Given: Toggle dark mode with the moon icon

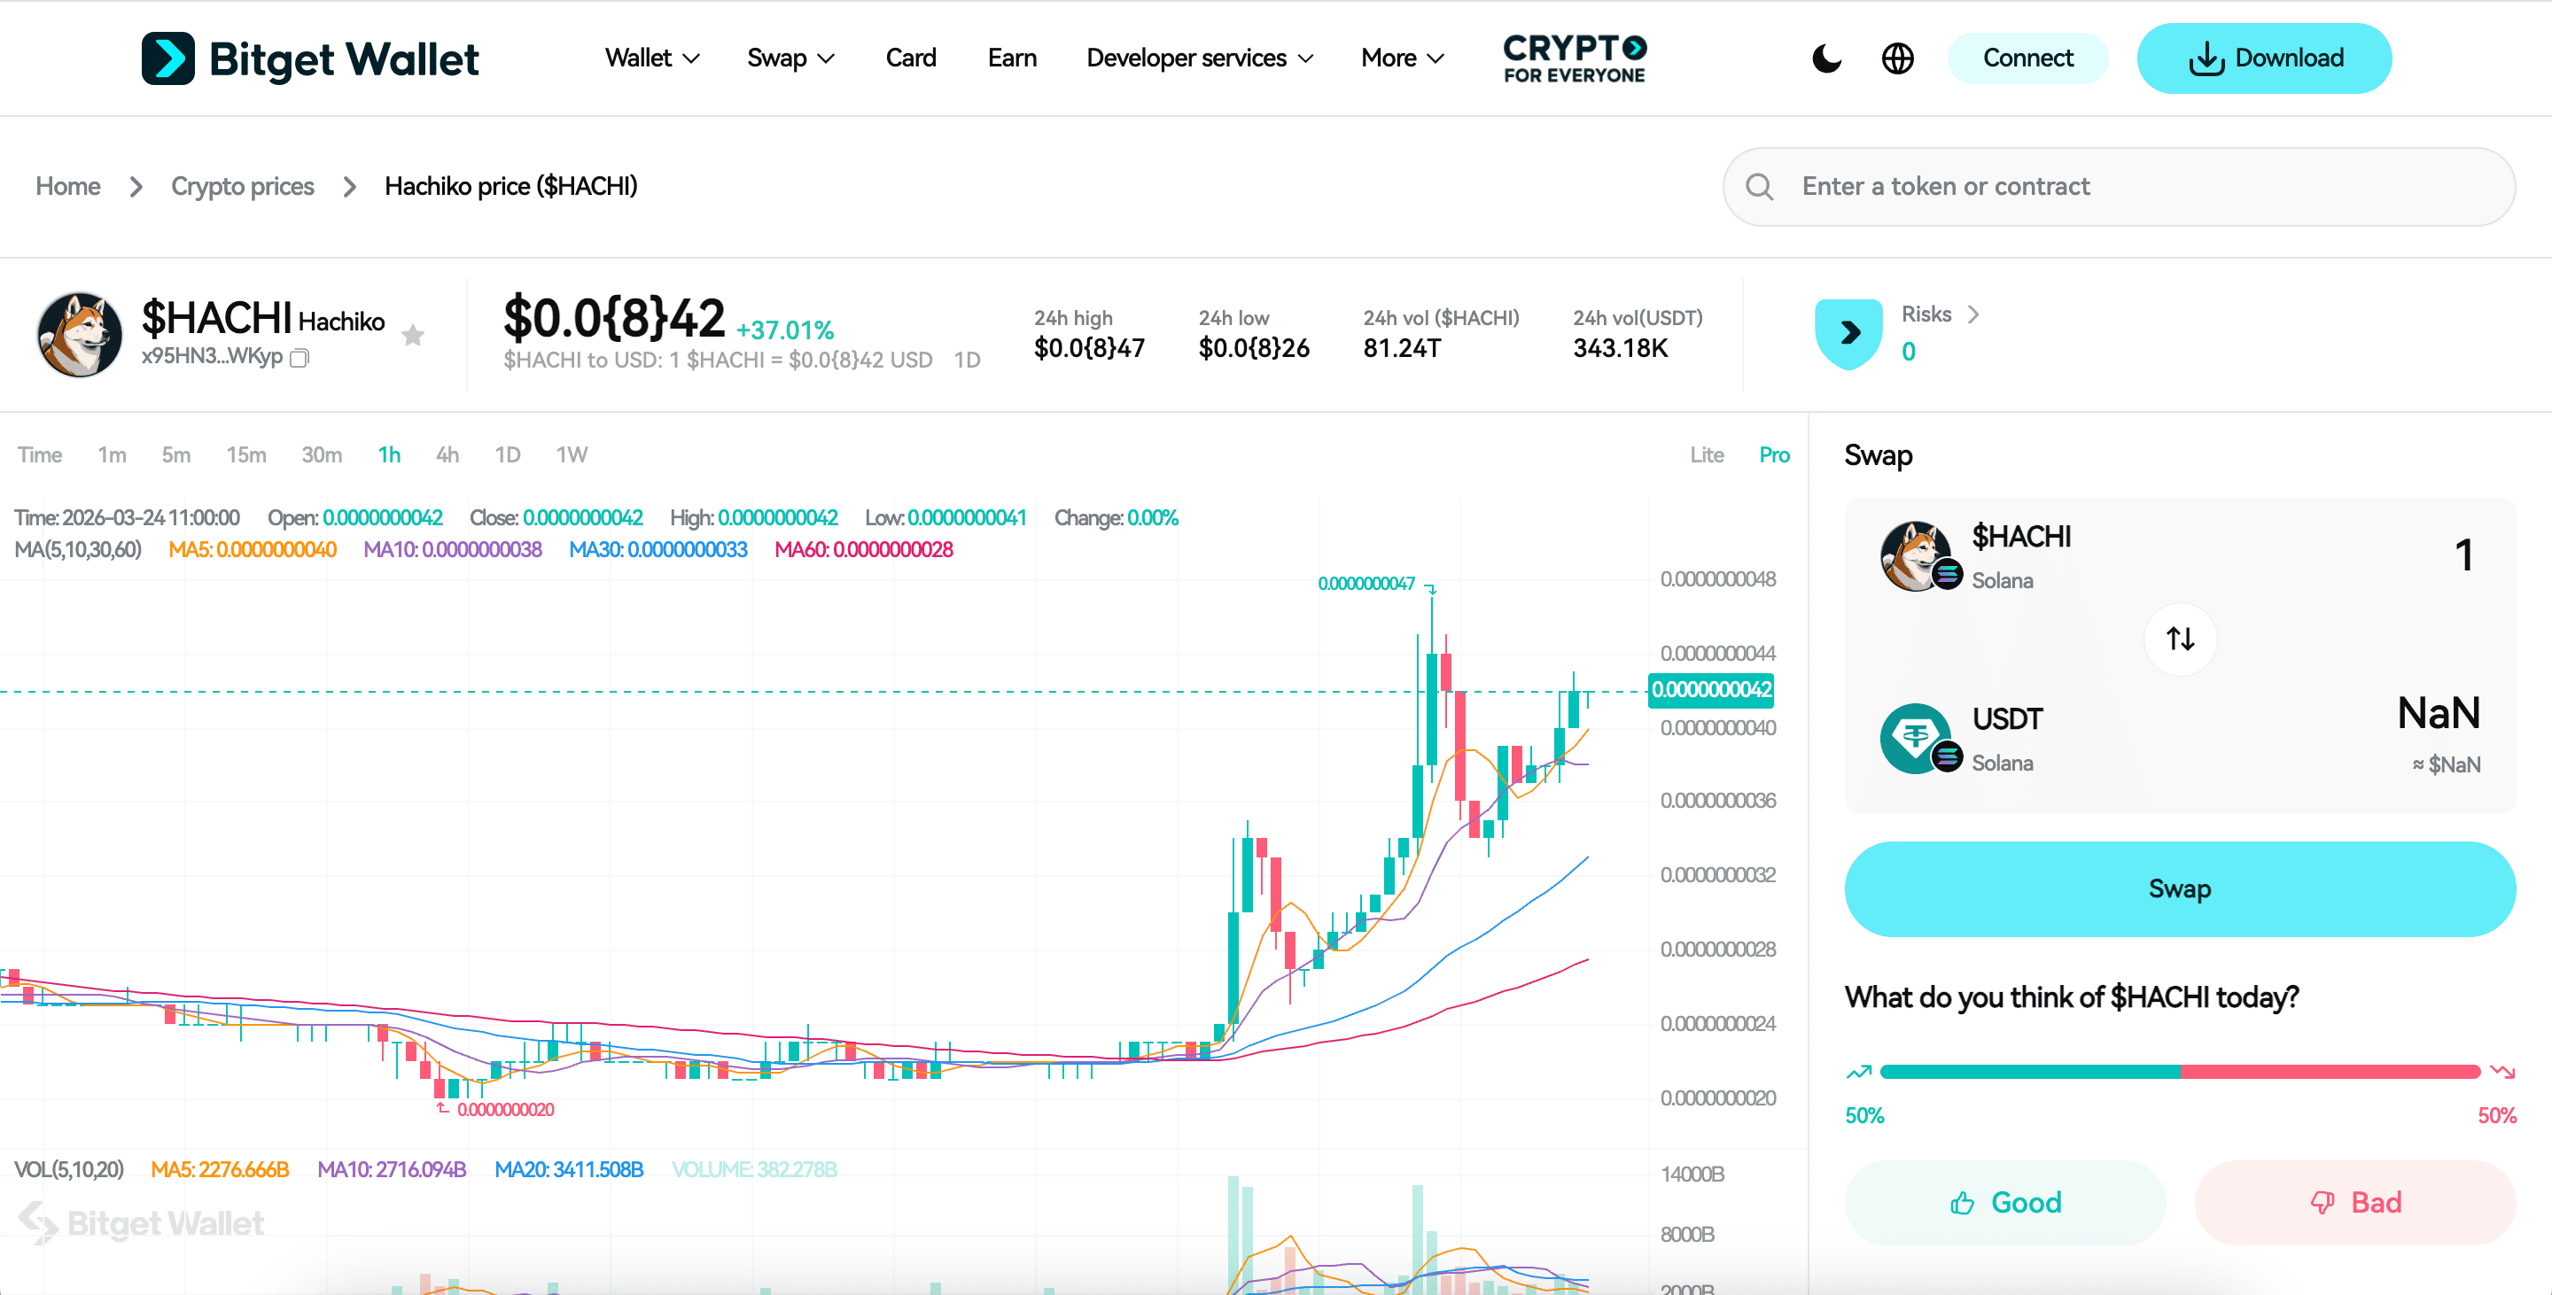Looking at the screenshot, I should [1825, 58].
